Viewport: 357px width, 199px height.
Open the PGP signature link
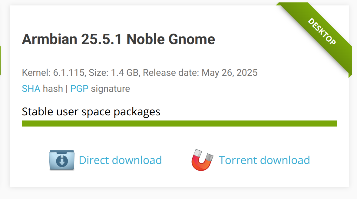[79, 88]
